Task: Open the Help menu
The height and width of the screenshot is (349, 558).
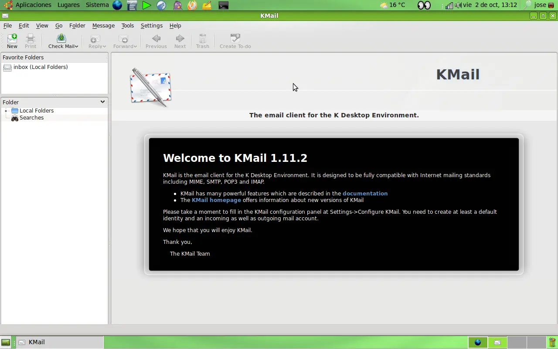Action: click(175, 26)
